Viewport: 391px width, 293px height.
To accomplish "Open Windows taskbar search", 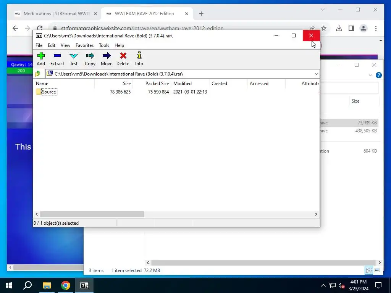I will point(27,285).
